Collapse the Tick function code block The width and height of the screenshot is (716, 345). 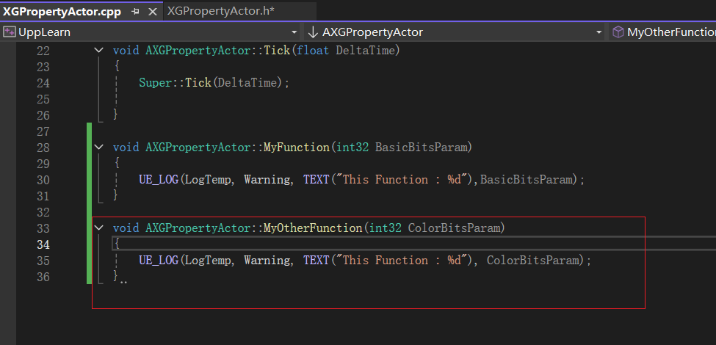click(x=99, y=51)
